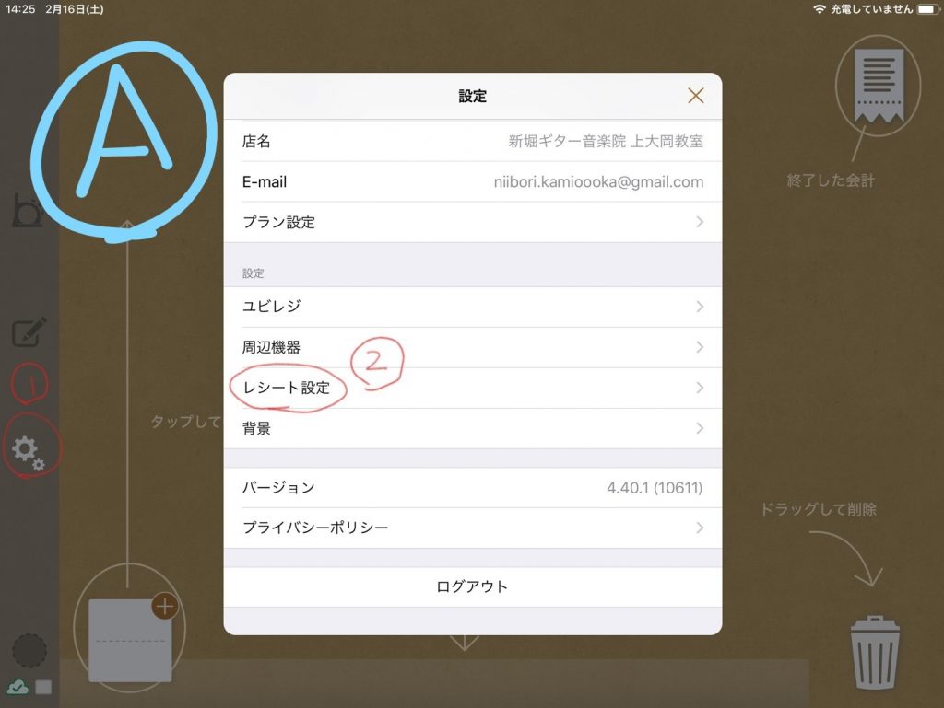The image size is (944, 708).
Task: Expand the プラン設定 chevron
Action: pyautogui.click(x=700, y=222)
